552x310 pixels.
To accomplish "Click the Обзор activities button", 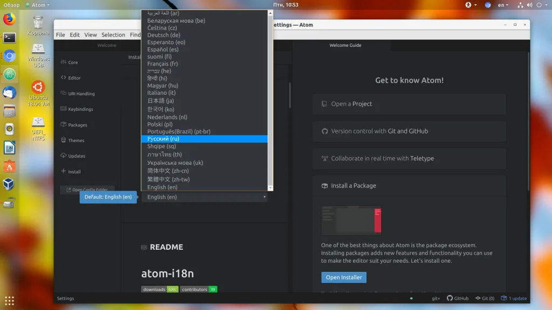I will (x=11, y=5).
